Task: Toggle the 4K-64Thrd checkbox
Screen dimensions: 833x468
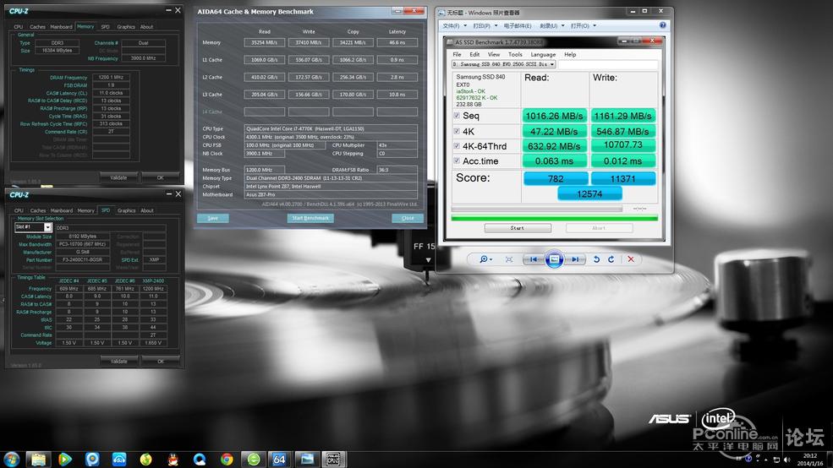Action: click(x=457, y=145)
